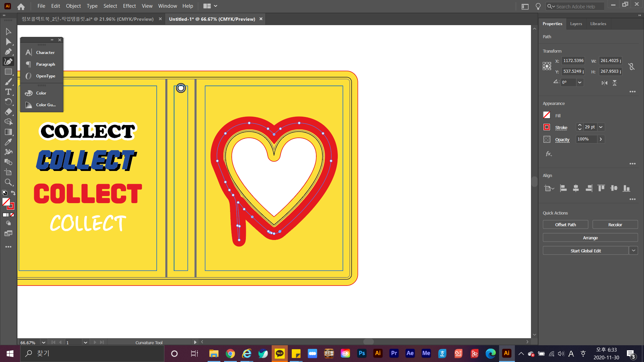Open the stroke weight dropdown
This screenshot has width=644, height=362.
pyautogui.click(x=601, y=127)
